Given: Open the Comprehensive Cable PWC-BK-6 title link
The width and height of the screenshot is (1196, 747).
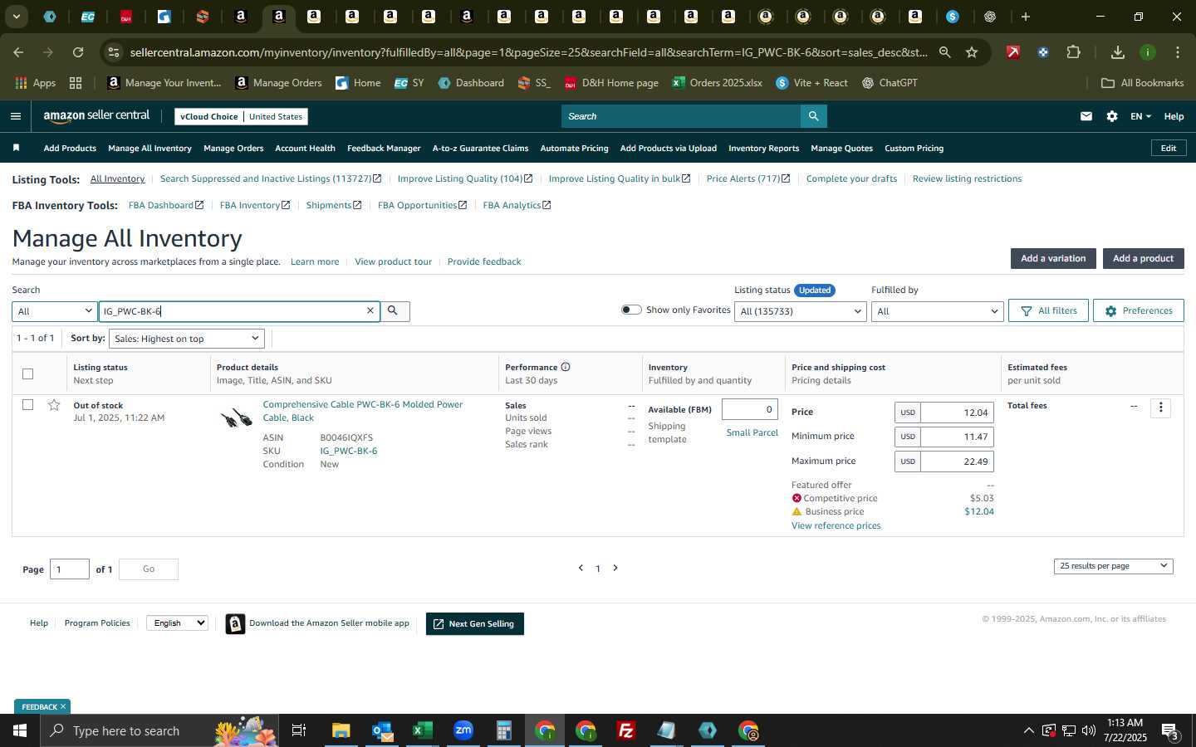Looking at the screenshot, I should (362, 411).
